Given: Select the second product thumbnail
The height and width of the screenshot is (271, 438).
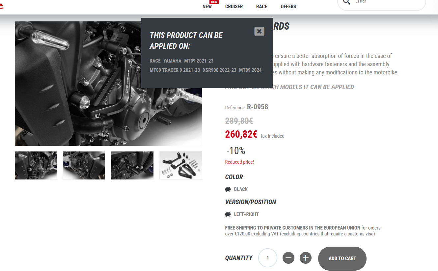Looking at the screenshot, I should 84,165.
